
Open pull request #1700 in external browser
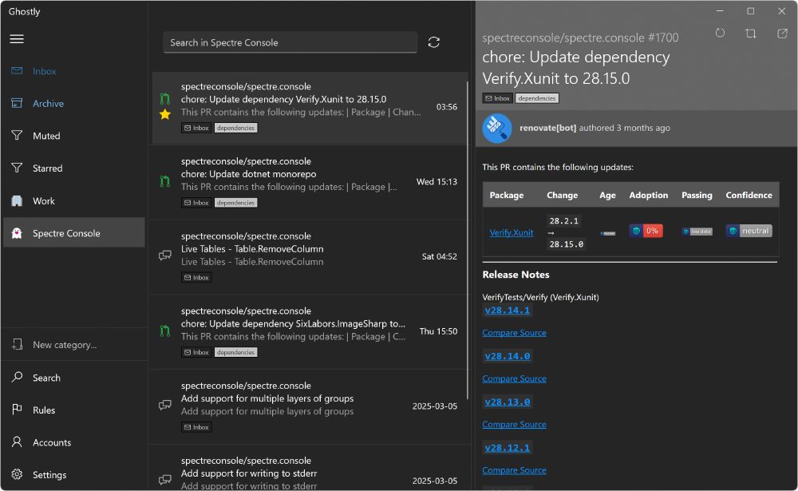(x=780, y=32)
